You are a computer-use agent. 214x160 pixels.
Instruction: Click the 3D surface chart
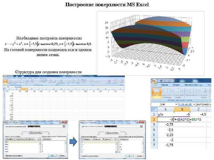click(x=151, y=43)
